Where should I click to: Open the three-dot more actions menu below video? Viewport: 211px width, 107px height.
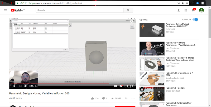(x=133, y=99)
